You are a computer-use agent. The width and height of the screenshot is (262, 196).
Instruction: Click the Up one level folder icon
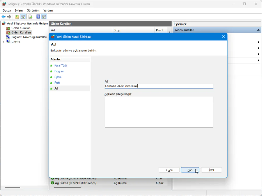17,17
